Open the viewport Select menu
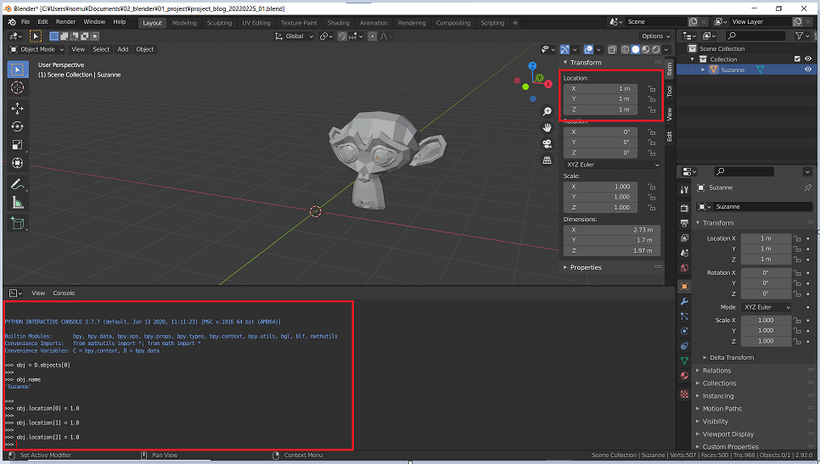Image resolution: width=820 pixels, height=464 pixels. click(101, 49)
